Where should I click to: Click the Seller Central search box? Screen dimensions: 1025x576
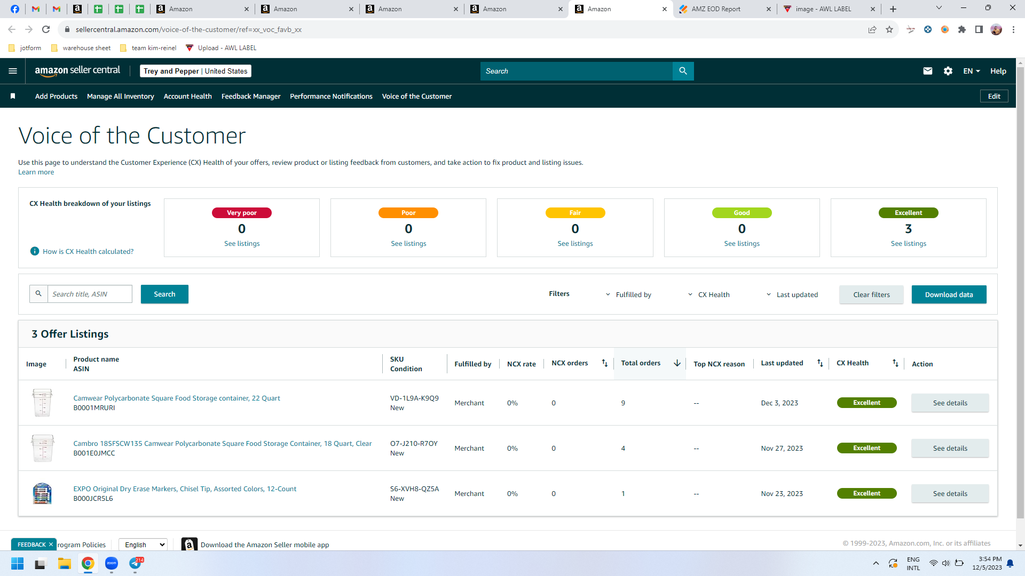pos(577,71)
